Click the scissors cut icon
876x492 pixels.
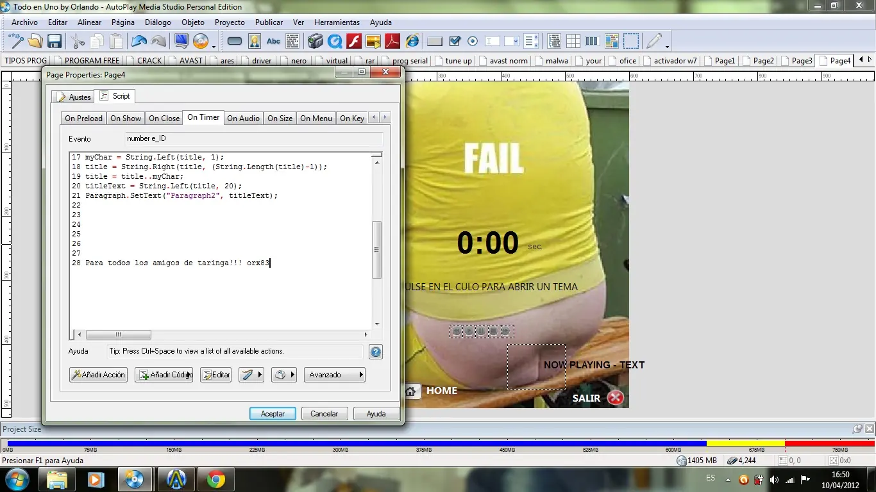(78, 42)
